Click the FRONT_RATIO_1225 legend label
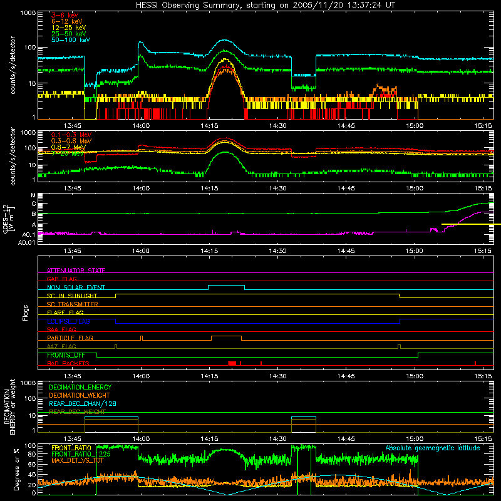Image resolution: width=501 pixels, height=501 pixels. (81, 454)
